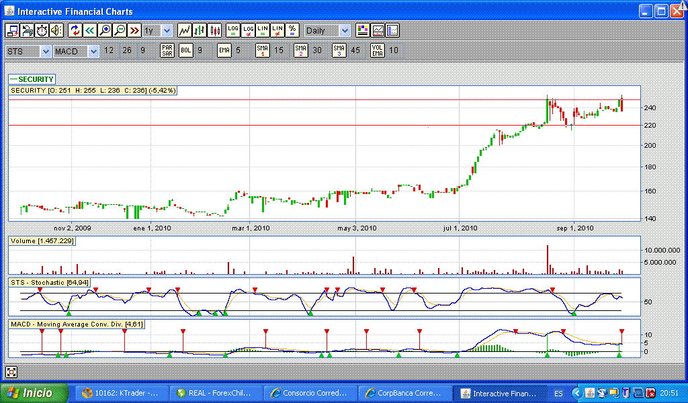Click the SMA 15 period field

(279, 50)
